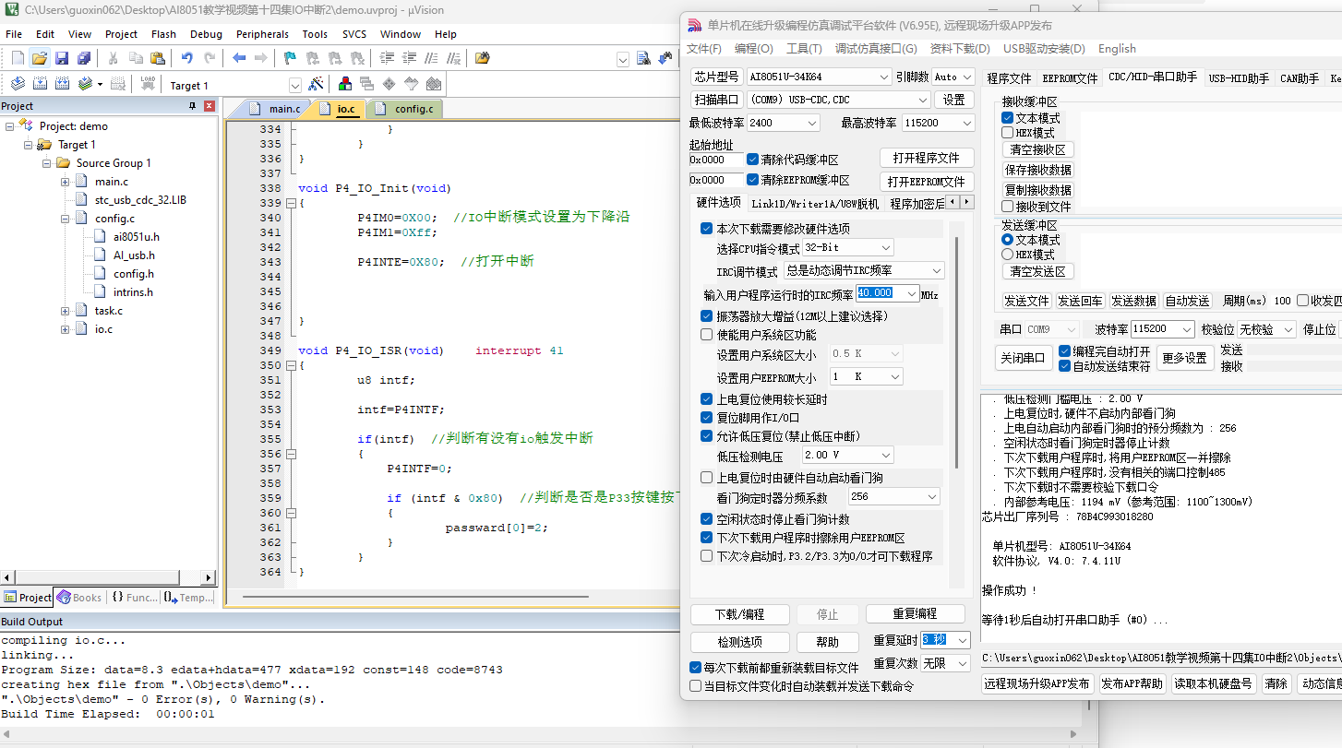Open the Peripherals menu
This screenshot has height=748, width=1342.
[262, 34]
